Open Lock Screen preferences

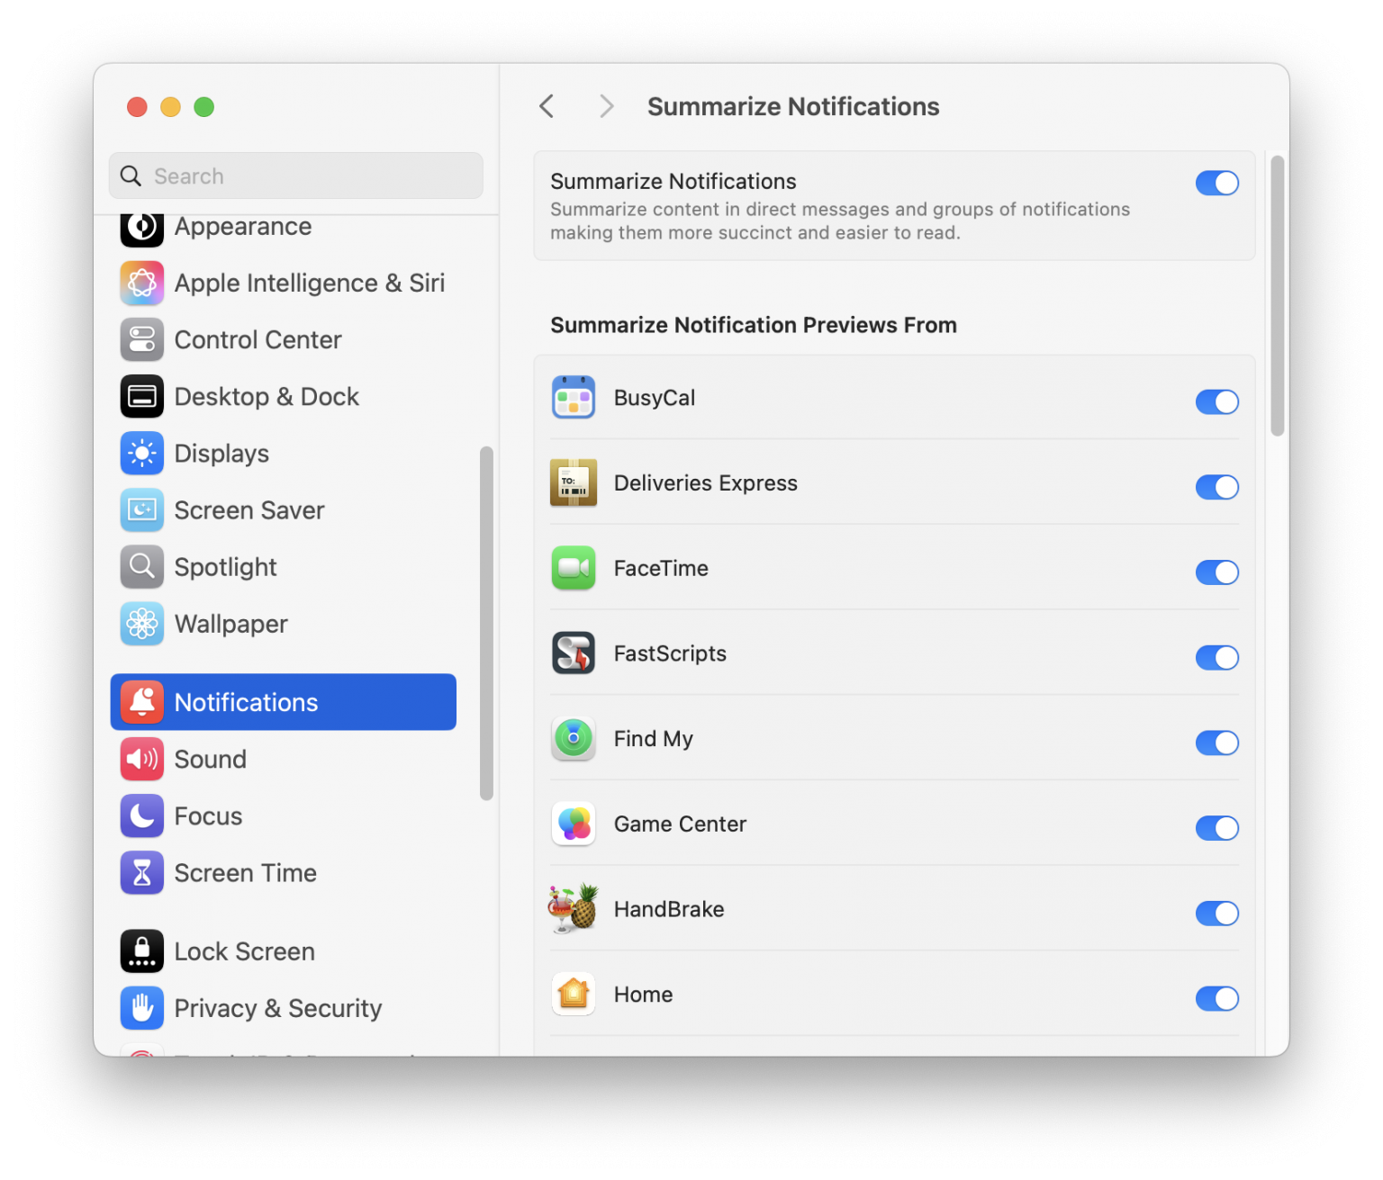click(x=243, y=950)
